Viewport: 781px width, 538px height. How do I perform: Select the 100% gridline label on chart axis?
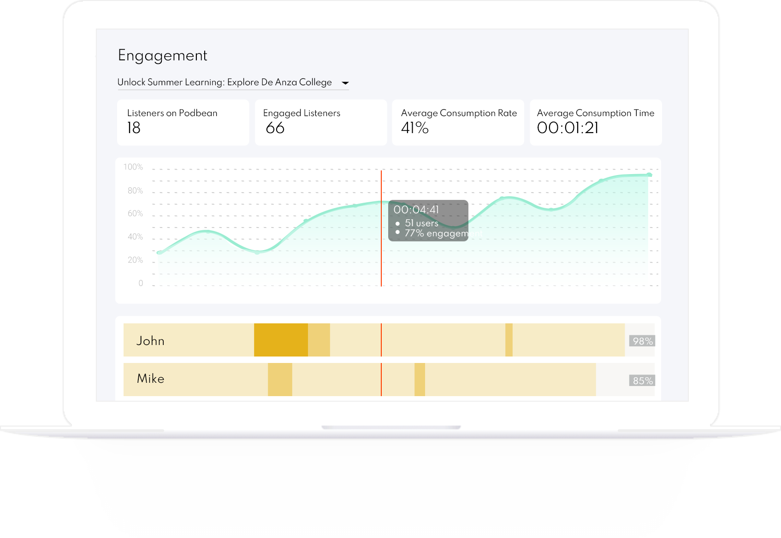tap(134, 167)
